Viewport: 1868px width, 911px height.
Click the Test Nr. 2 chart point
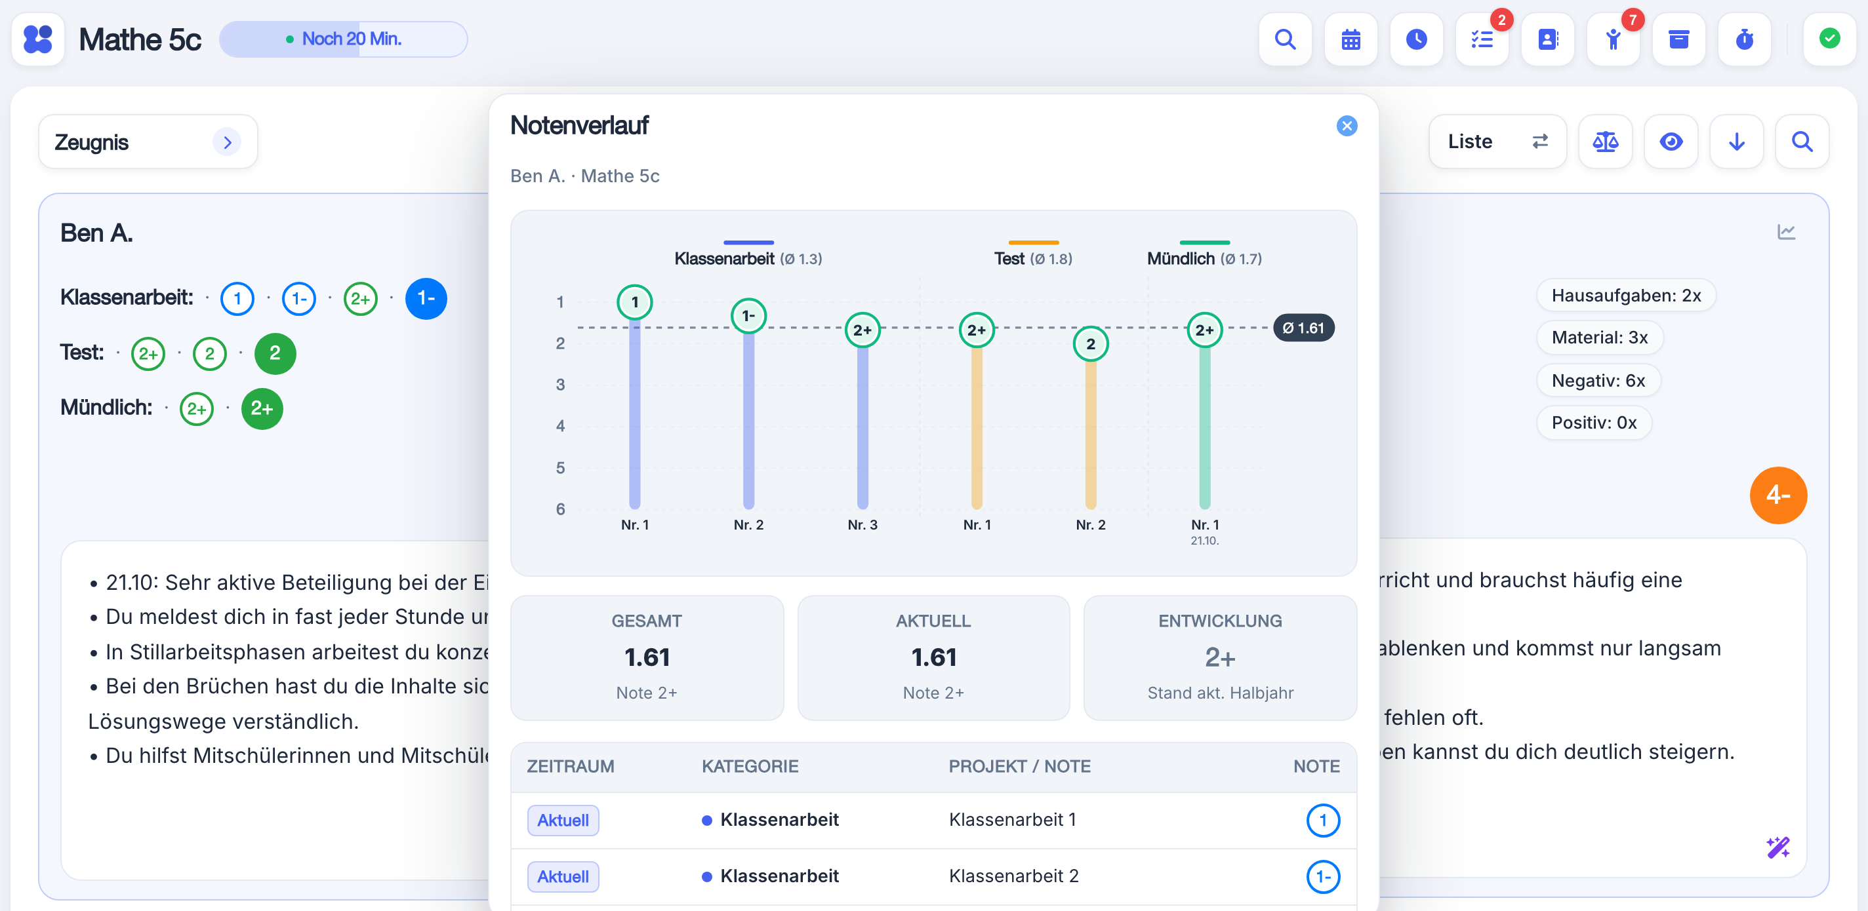[1090, 344]
